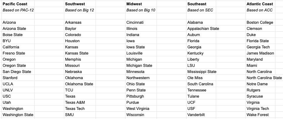Select the Boise State cell
The width and height of the screenshot is (283, 119).
pyautogui.click(x=13, y=35)
